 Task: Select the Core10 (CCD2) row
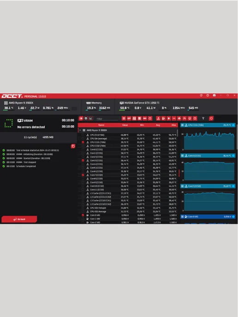click(x=128, y=186)
